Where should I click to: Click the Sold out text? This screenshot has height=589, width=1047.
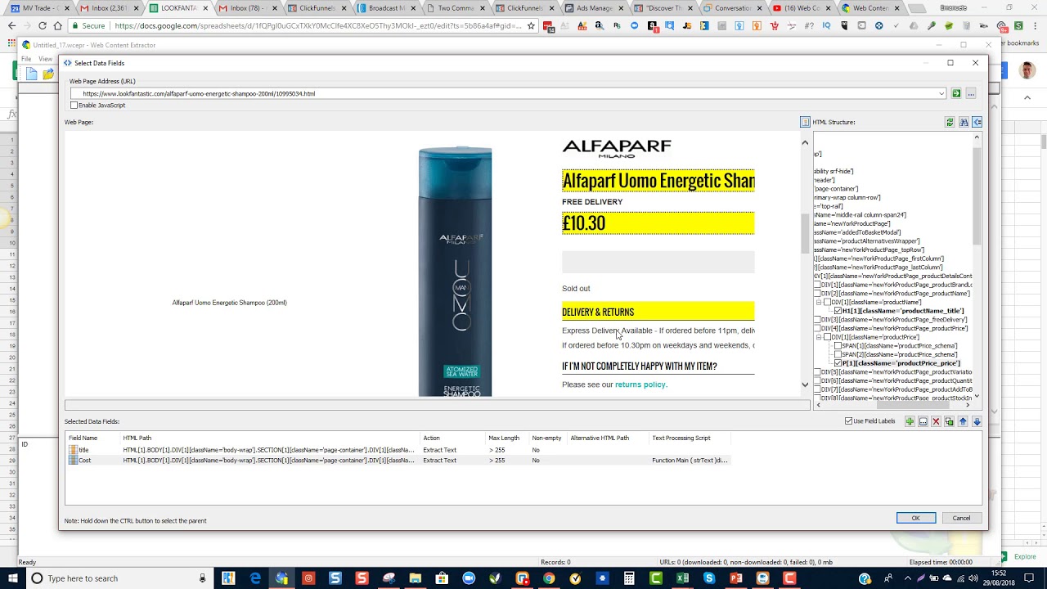[576, 288]
